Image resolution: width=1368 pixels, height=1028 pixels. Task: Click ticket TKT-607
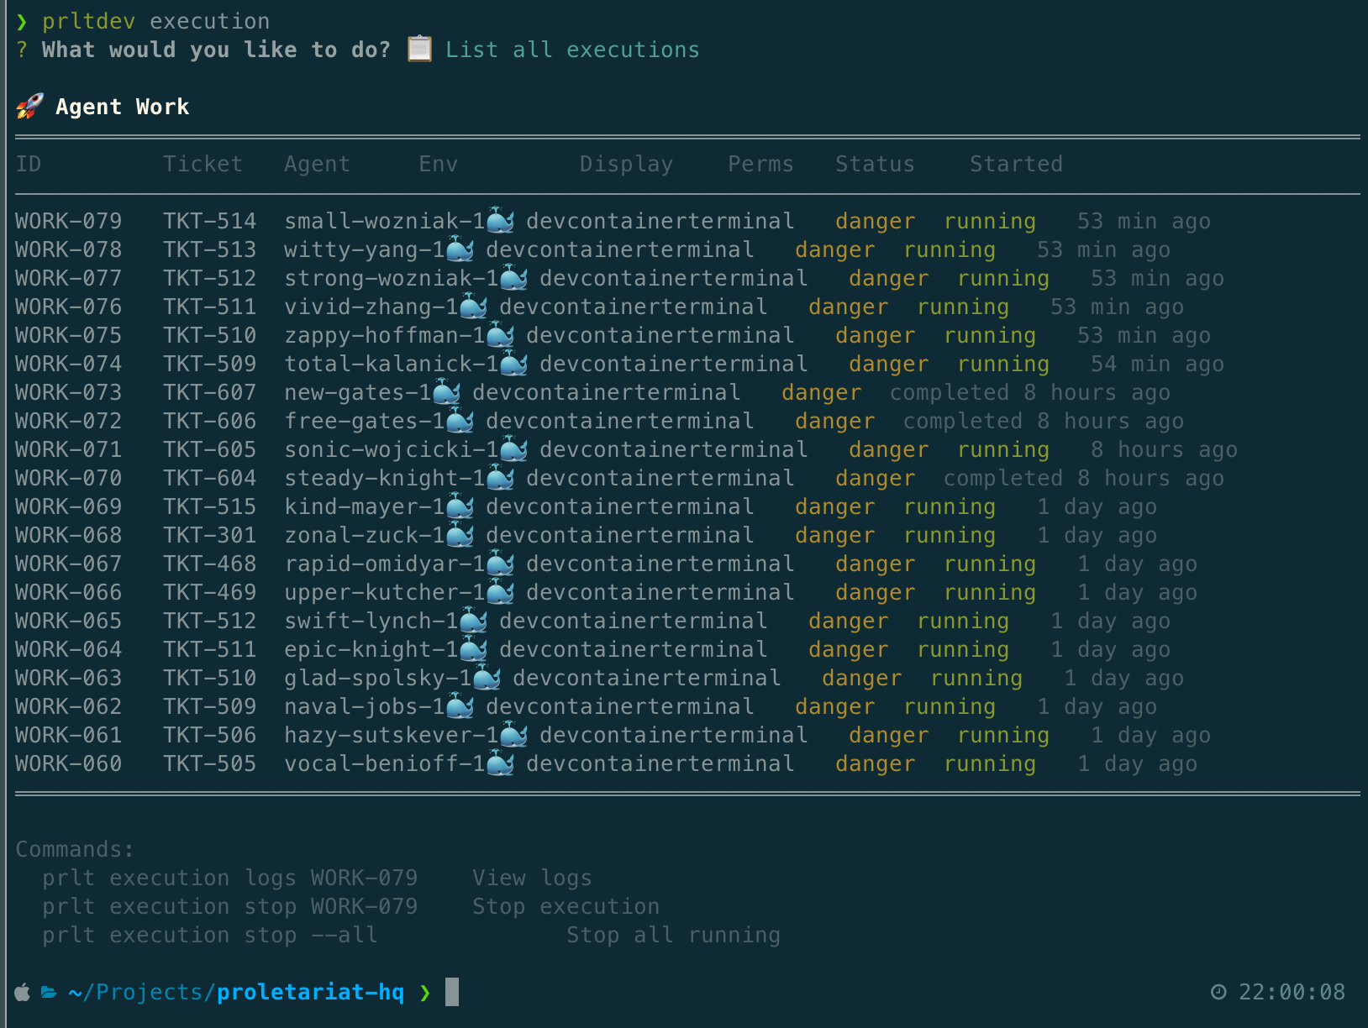coord(210,392)
